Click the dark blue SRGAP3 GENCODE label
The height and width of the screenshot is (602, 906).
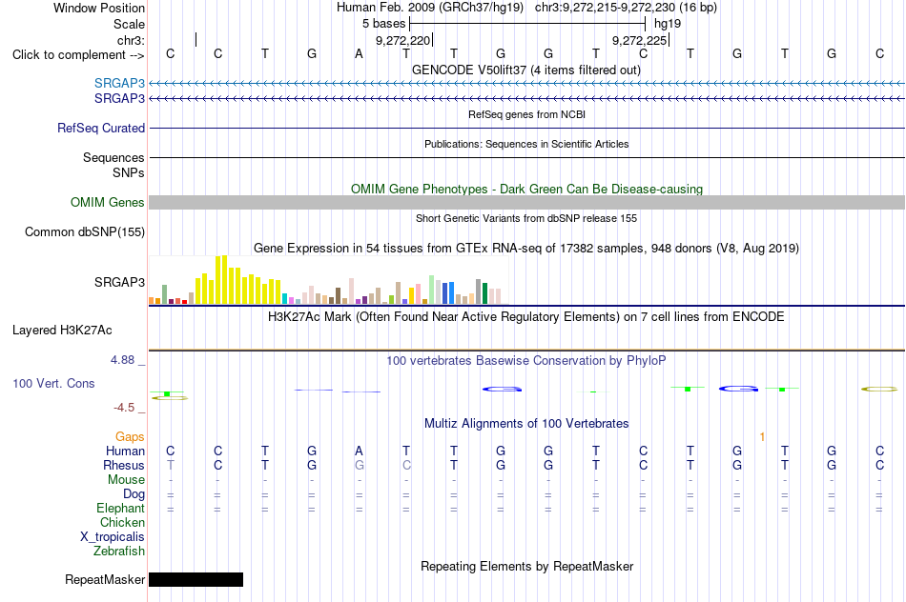coord(119,99)
